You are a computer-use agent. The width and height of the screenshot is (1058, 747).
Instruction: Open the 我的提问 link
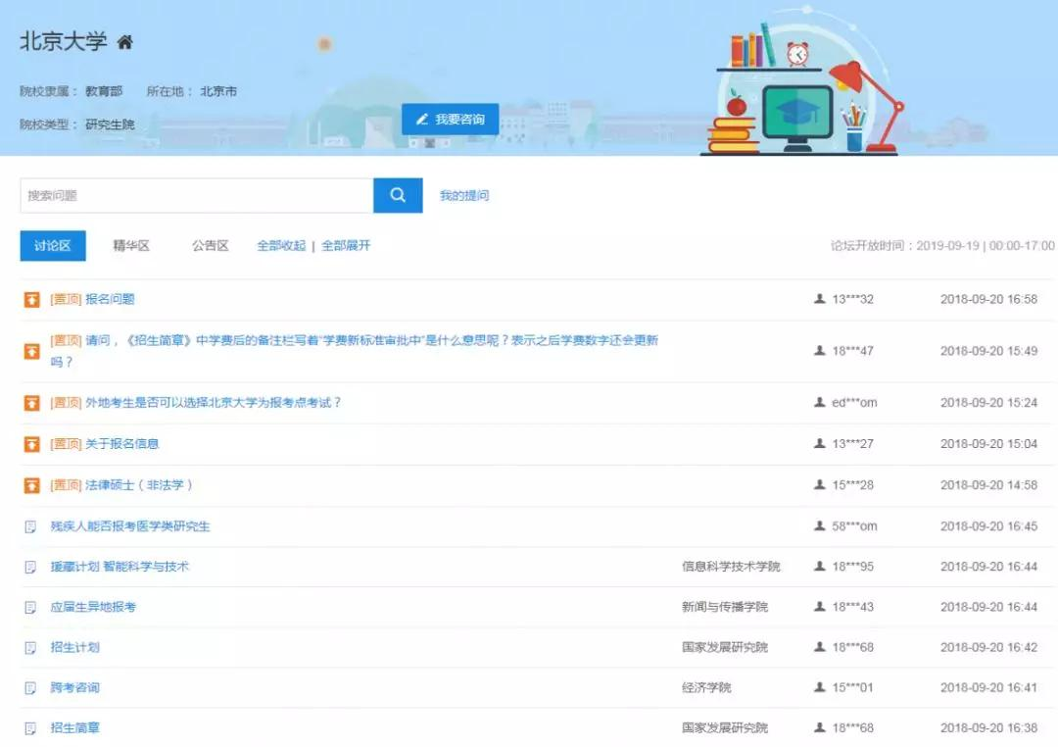(x=464, y=195)
